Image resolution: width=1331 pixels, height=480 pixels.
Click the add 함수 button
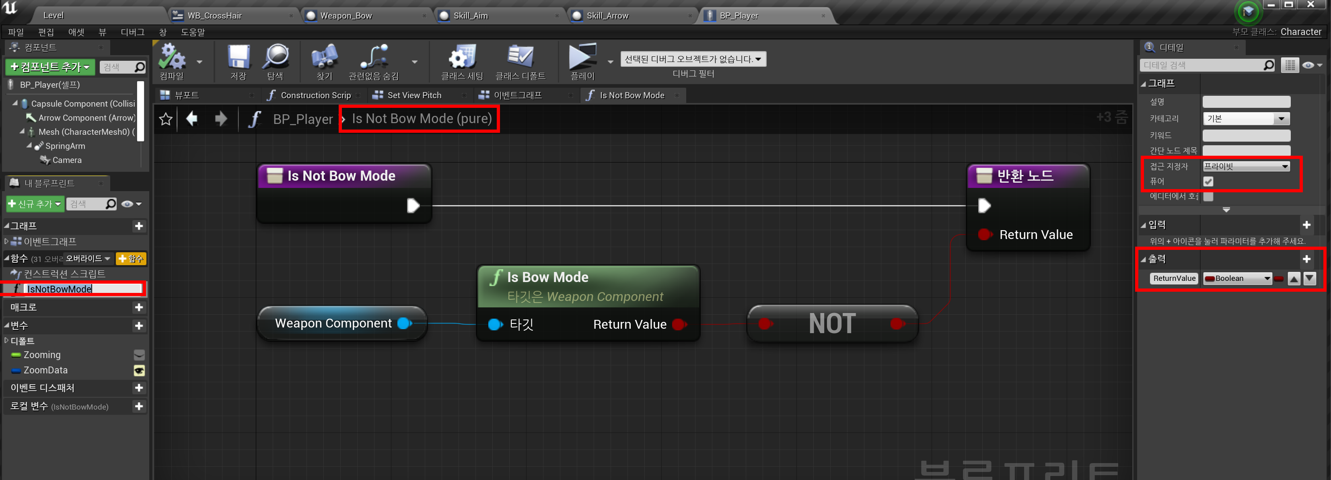coord(131,258)
